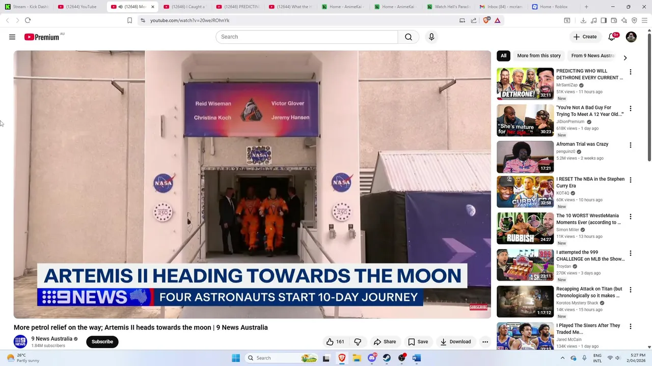Open the YouTube hamburger guide menu

[12, 37]
